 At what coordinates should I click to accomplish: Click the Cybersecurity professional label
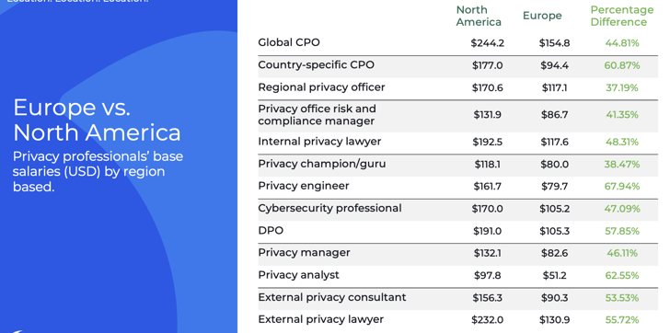coord(329,208)
